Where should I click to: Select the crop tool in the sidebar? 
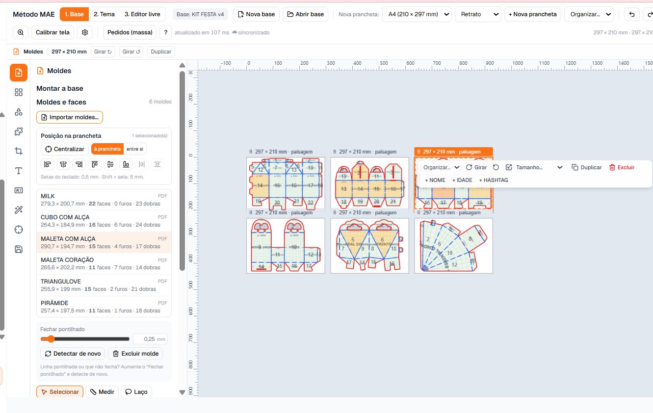tap(19, 151)
